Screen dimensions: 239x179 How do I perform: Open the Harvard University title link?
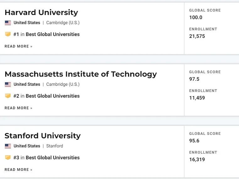(x=41, y=13)
